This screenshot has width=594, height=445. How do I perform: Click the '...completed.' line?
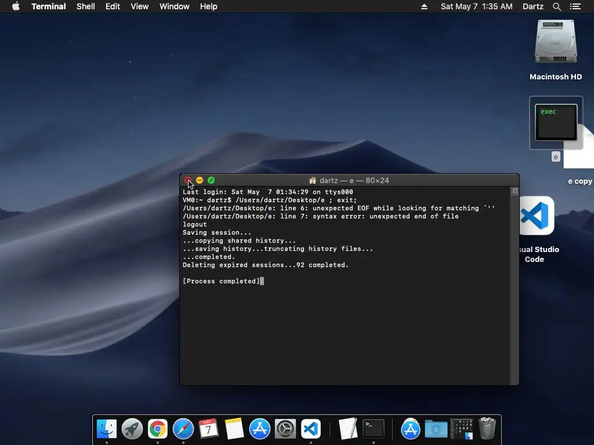click(209, 257)
